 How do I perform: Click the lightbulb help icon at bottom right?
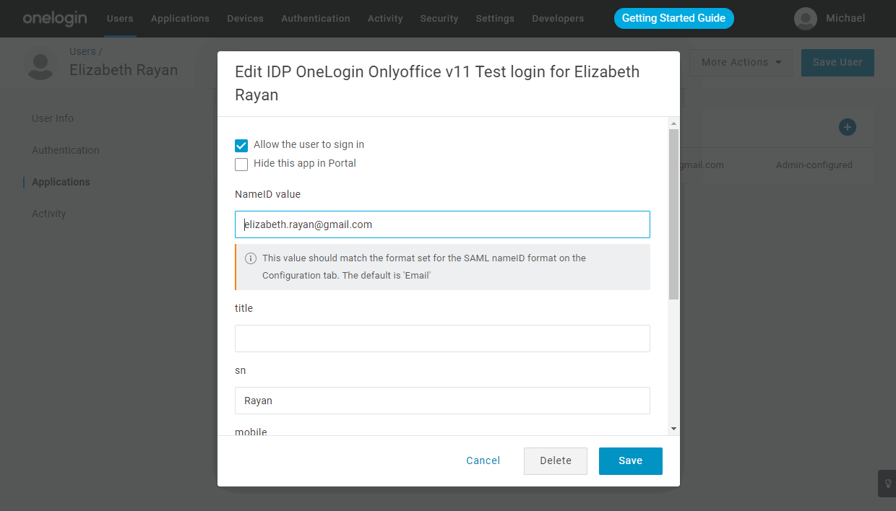coord(887,484)
